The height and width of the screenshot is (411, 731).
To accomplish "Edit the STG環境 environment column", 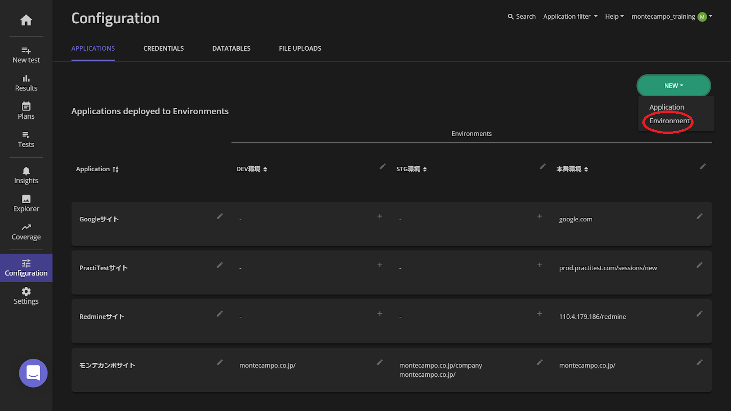I will (x=542, y=167).
